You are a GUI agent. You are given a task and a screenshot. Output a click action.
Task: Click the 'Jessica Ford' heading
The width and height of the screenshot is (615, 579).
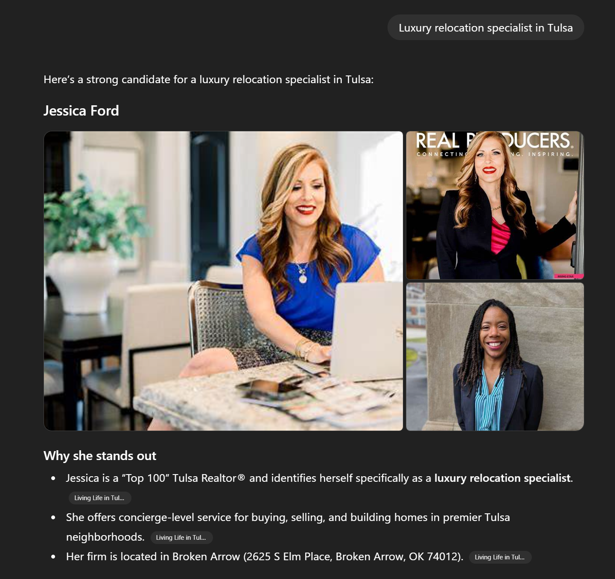tap(81, 111)
